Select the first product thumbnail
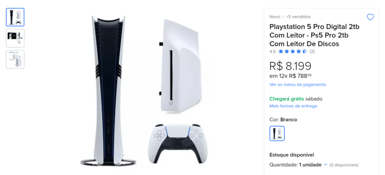The height and width of the screenshot is (175, 385). tap(15, 17)
